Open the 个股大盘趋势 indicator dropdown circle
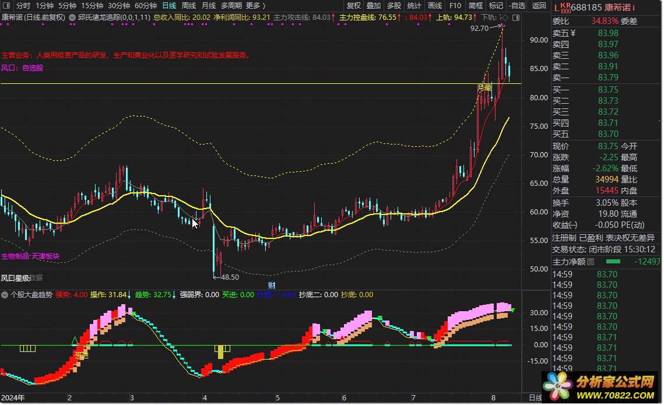 pyautogui.click(x=5, y=294)
